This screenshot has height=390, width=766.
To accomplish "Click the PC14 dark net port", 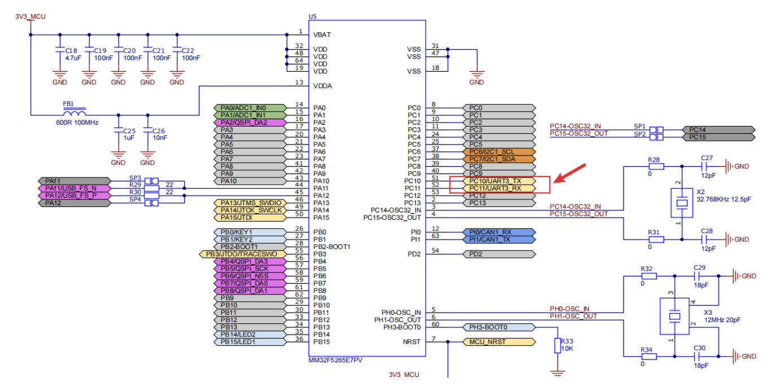I will pos(719,129).
